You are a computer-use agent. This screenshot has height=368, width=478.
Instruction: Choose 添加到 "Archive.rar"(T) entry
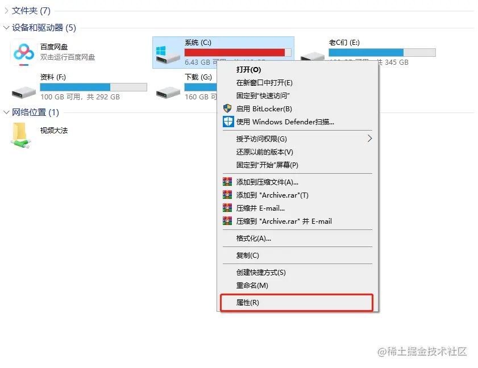pyautogui.click(x=297, y=195)
